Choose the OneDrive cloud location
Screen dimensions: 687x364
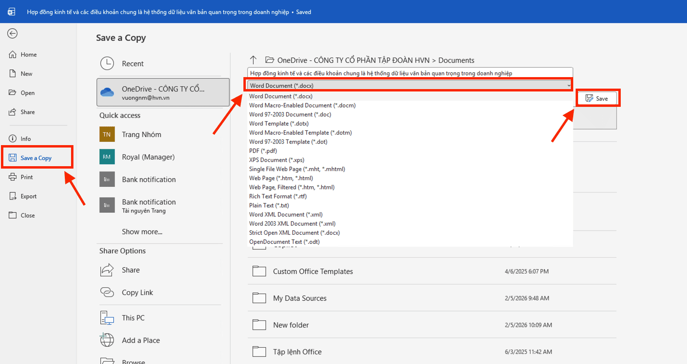click(163, 92)
